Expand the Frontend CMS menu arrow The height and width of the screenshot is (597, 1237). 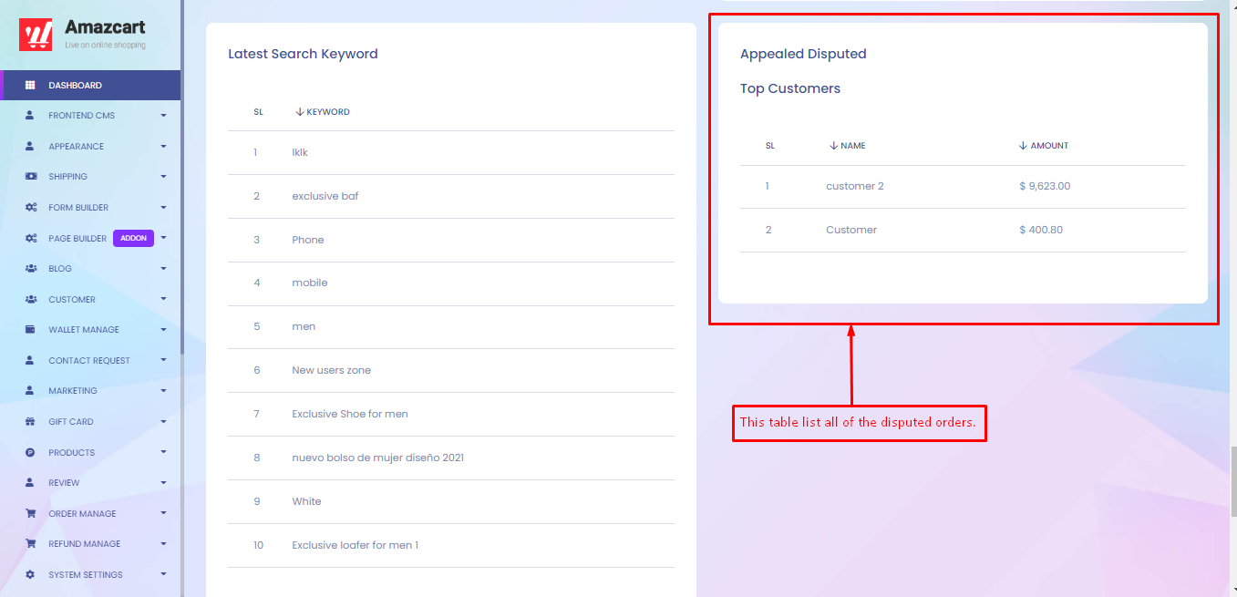[x=163, y=116]
